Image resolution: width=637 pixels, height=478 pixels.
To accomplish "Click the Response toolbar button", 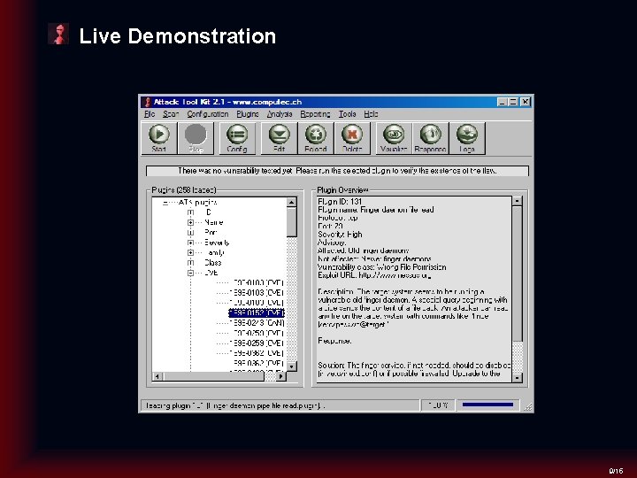I will [x=431, y=138].
